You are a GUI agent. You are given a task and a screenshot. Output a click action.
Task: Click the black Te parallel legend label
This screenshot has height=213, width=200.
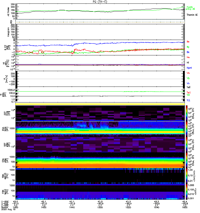188,87
